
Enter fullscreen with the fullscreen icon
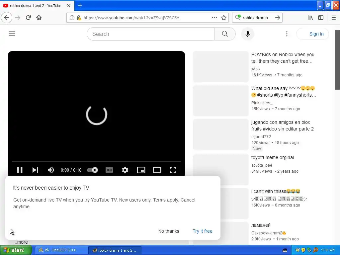[173, 170]
